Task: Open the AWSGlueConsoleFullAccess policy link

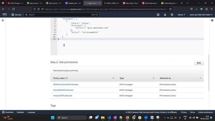Action: (x=66, y=84)
